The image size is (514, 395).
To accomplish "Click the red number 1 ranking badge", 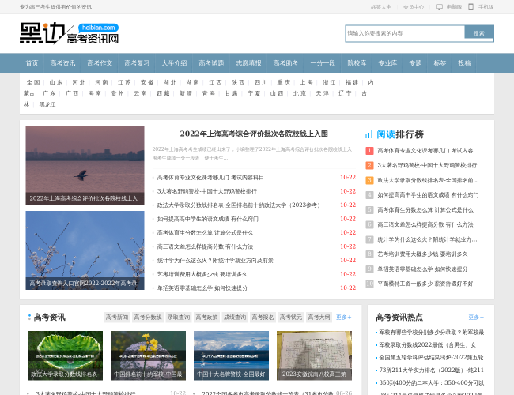I will pos(369,150).
